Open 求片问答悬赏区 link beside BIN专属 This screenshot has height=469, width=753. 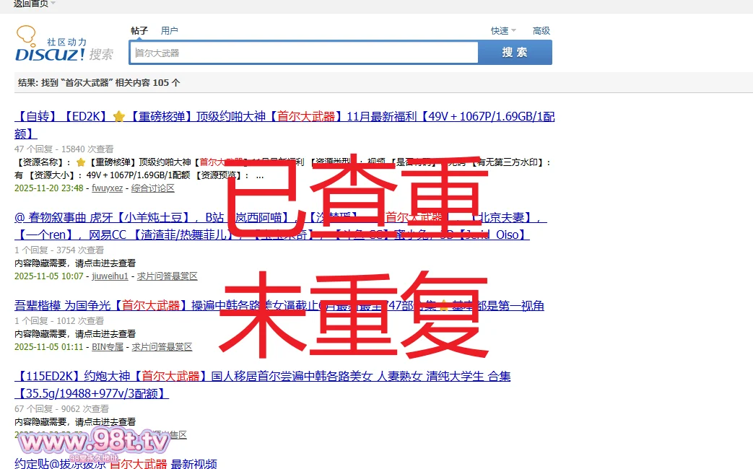[x=162, y=347]
